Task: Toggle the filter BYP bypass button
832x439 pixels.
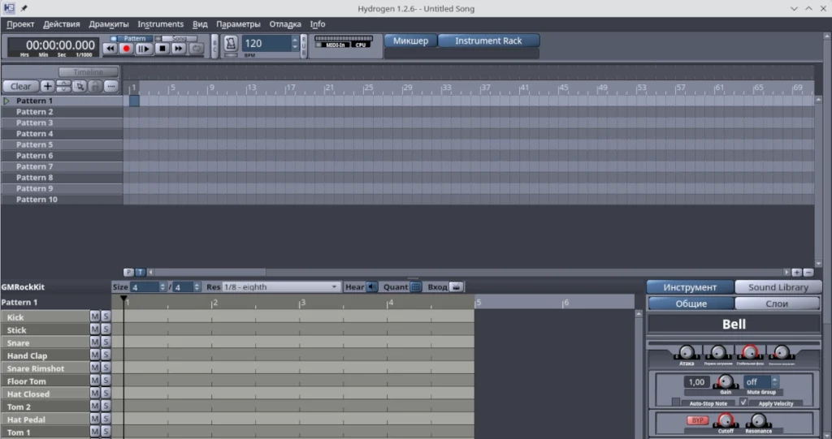Action: click(697, 420)
